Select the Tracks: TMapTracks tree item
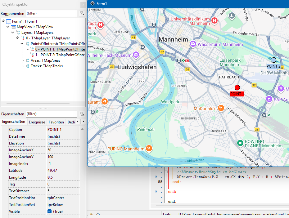Image resolution: width=289 pixels, height=218 pixels. click(x=47, y=66)
